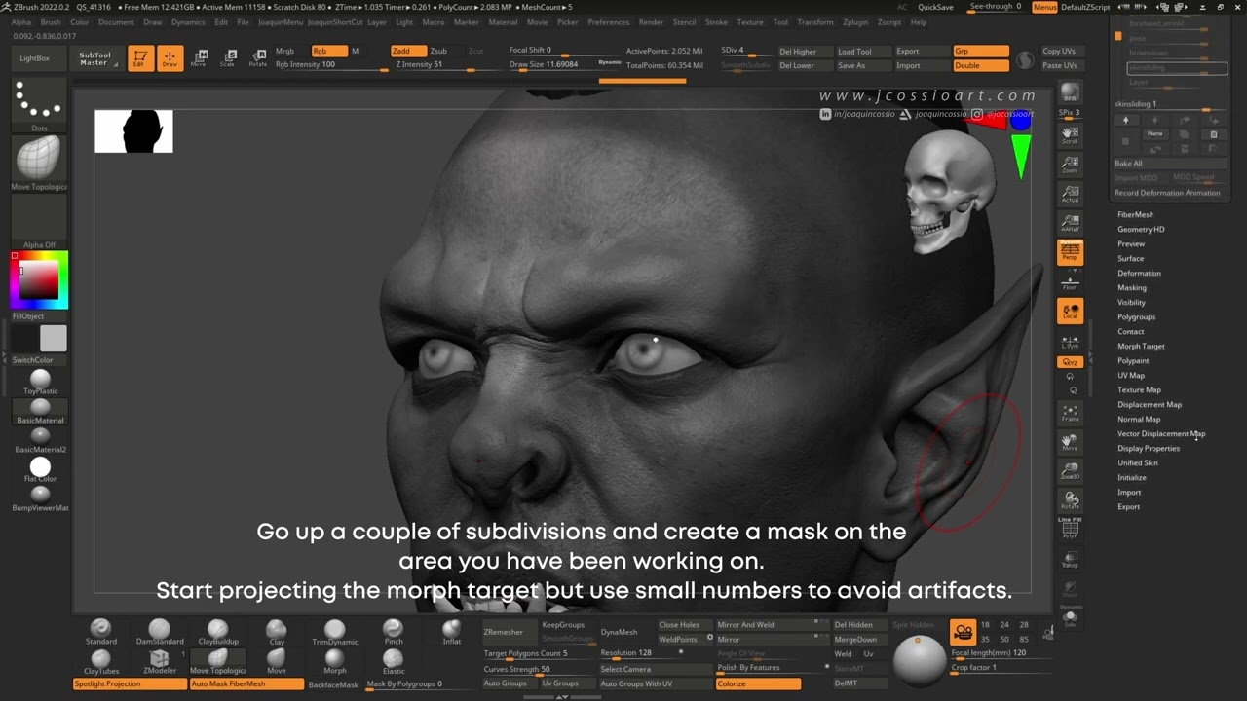Click the Actual size icon
The width and height of the screenshot is (1247, 701).
[1070, 195]
